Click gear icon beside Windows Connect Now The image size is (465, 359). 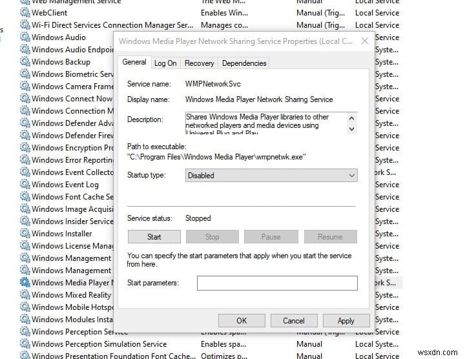coord(25,98)
